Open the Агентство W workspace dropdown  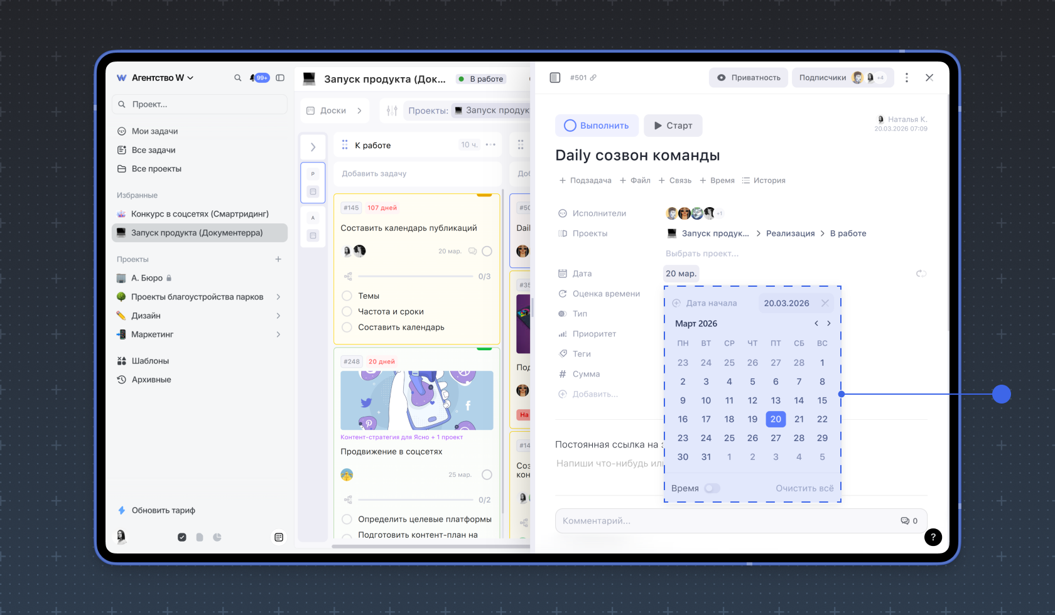162,78
